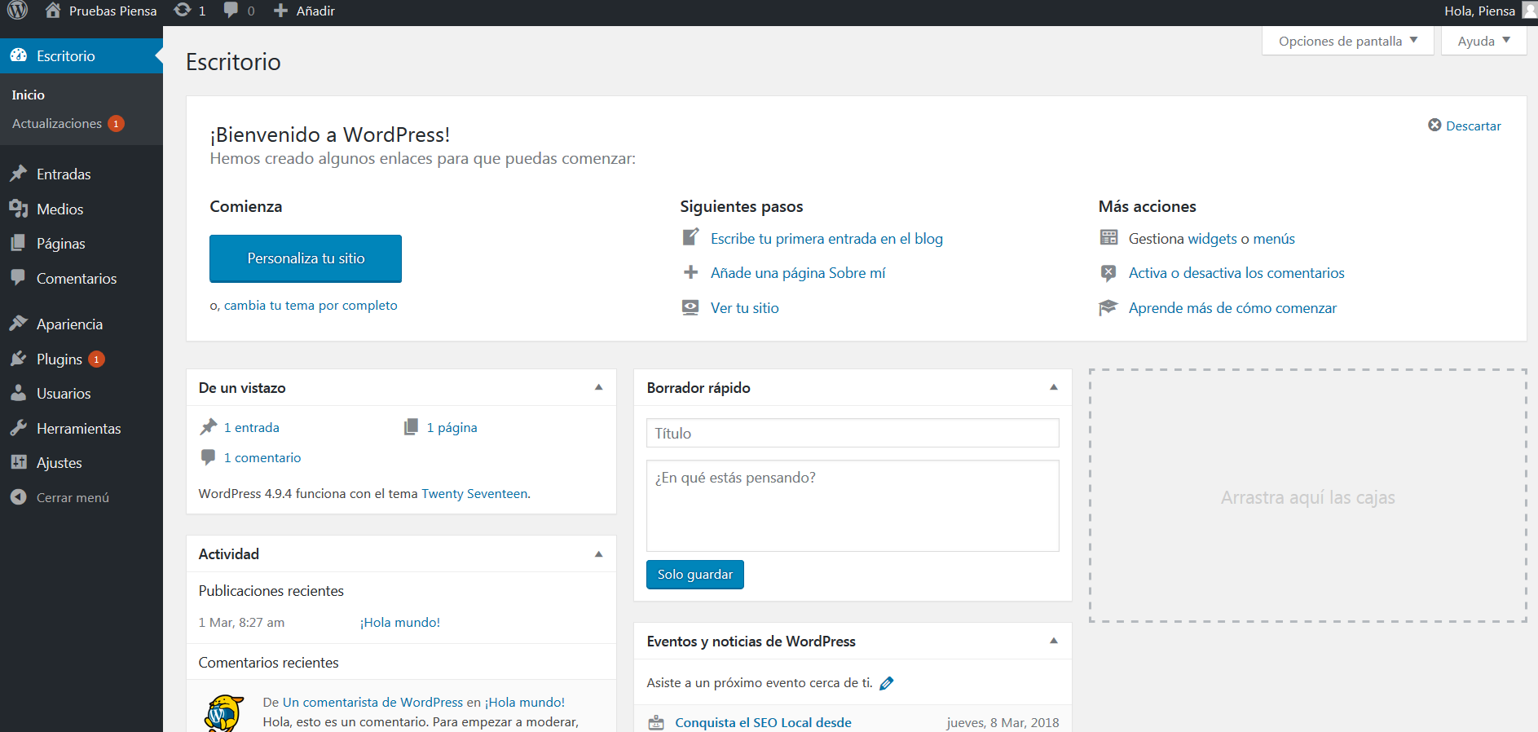Click the Plugins plug icon in sidebar
The image size is (1538, 732).
[x=19, y=359]
